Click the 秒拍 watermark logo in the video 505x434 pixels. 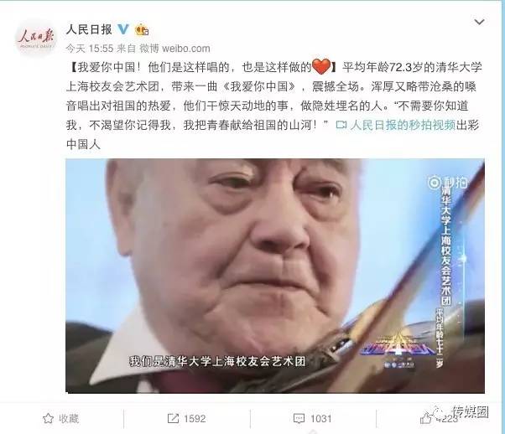click(x=447, y=183)
